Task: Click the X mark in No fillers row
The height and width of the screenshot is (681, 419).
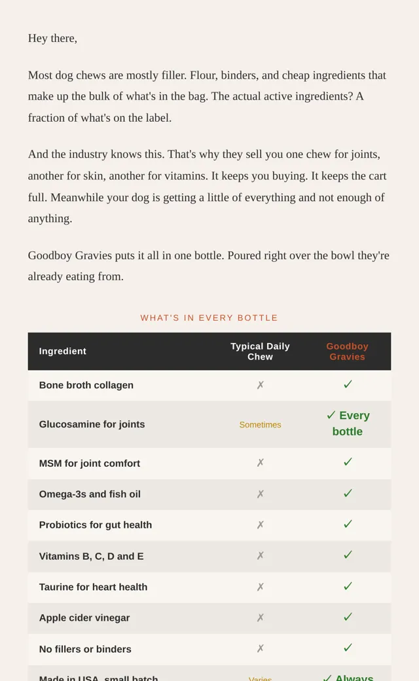Action: coord(260,648)
